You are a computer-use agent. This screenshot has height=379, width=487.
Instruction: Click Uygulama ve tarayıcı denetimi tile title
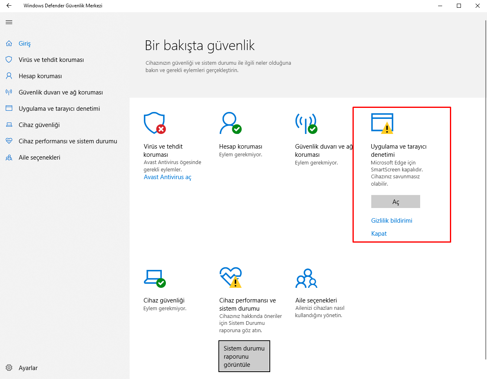pyautogui.click(x=399, y=151)
